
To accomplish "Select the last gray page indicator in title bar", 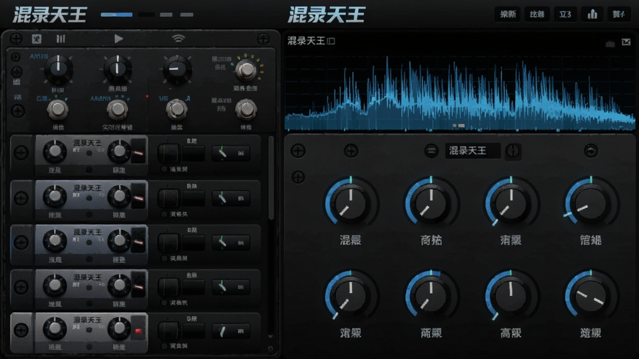I will (187, 15).
